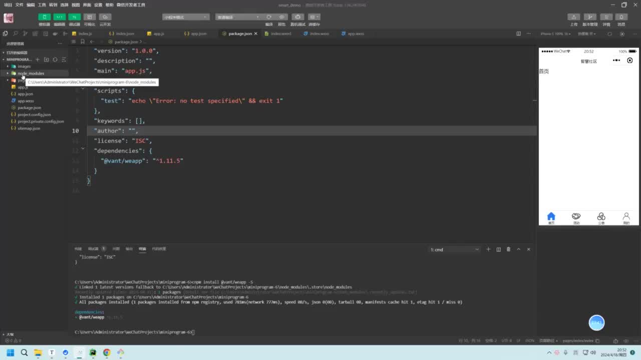Viewport: 641px width, 360px height.
Task: Click the kill terminal trash icon
Action: (x=508, y=249)
